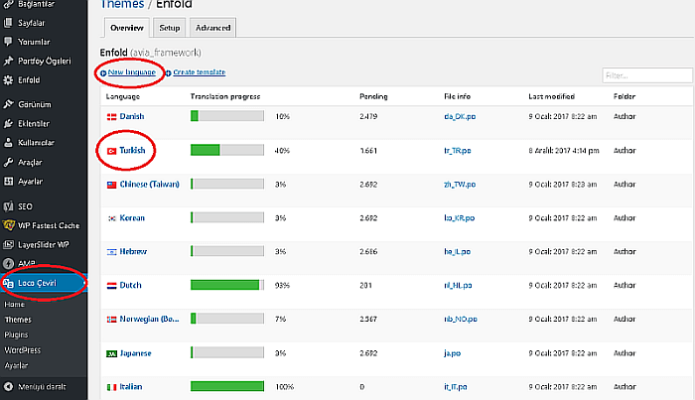
Task: Open the Japanese translation link
Action: 136,353
